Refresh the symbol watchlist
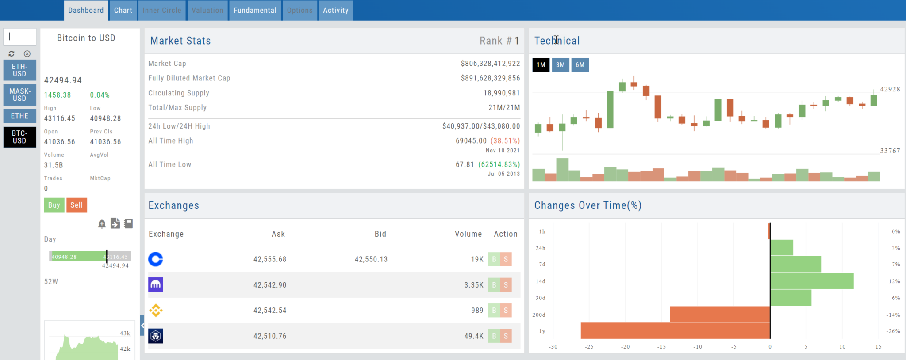This screenshot has height=360, width=906. coord(12,54)
